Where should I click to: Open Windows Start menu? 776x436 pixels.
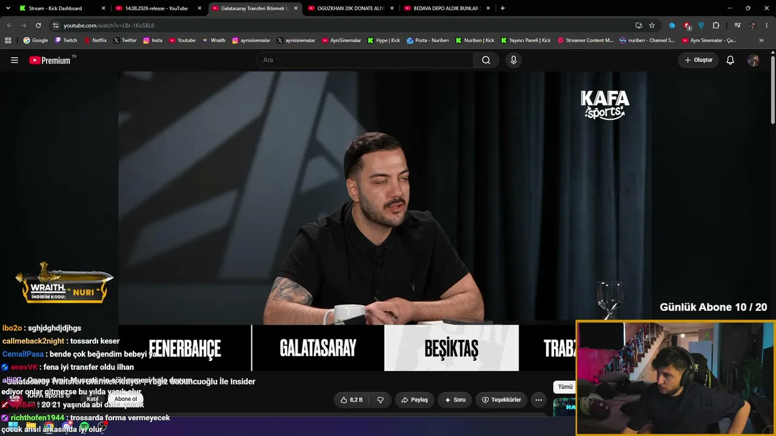12,427
